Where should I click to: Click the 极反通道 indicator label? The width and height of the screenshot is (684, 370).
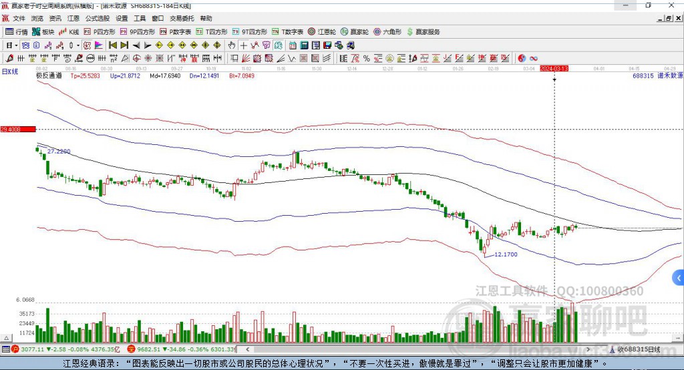pos(49,75)
